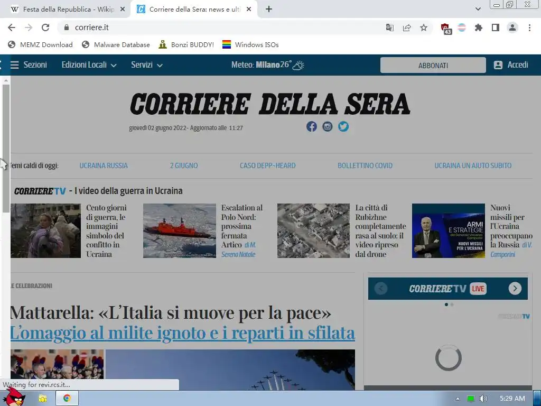Viewport: 541px width, 406px height.
Task: Open the Chrome profile avatar
Action: pos(512,27)
